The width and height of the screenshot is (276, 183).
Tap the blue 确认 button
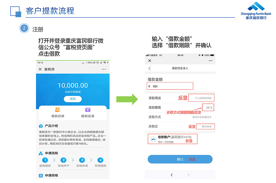[180, 159]
